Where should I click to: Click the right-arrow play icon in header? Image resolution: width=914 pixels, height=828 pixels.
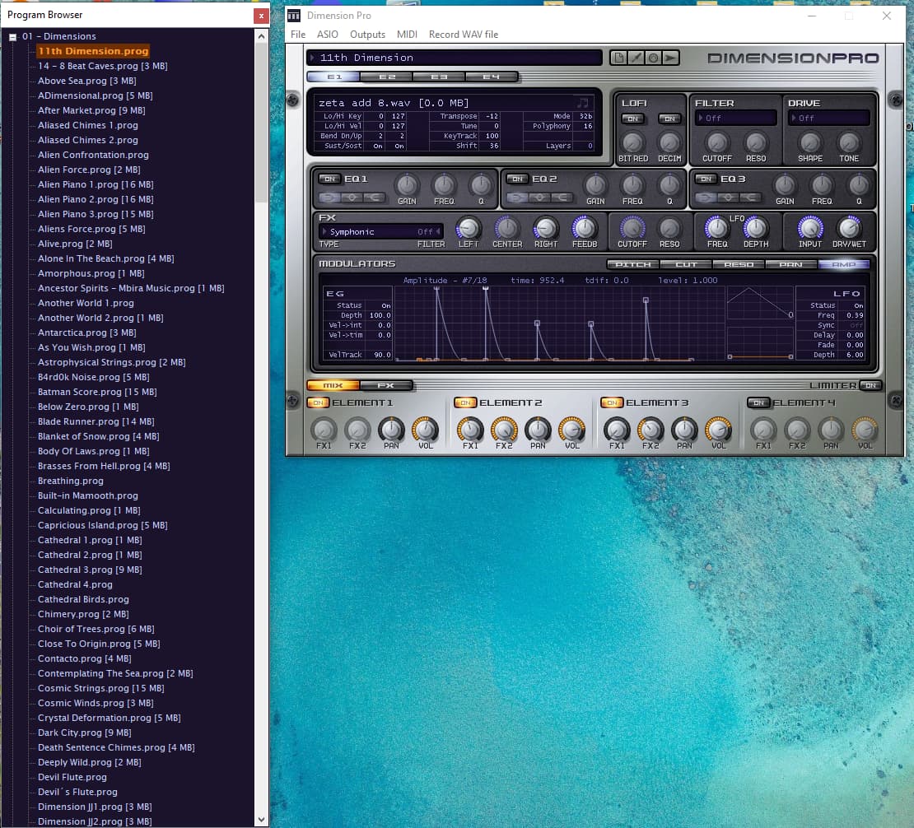click(670, 58)
